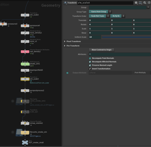Screen dimensions: 151x147
Task: Click the Translate parameter label
Action: 82,20
